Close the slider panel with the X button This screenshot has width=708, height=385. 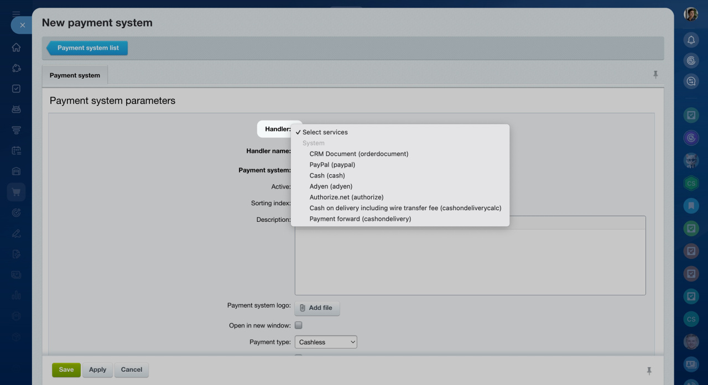[22, 25]
